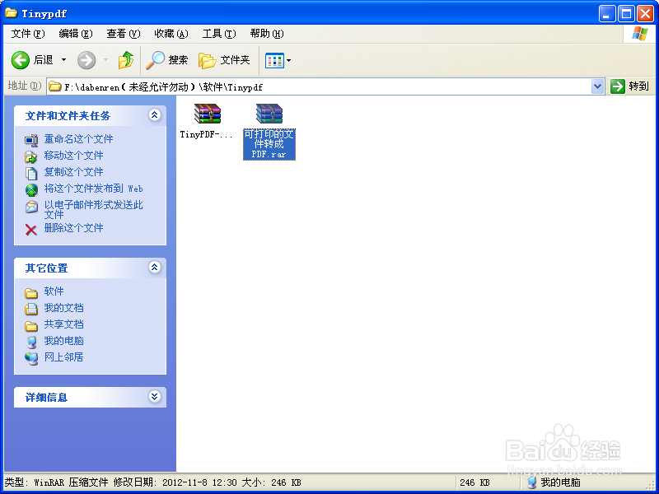Toggle the Folders (文件夹) pane button
659x494 pixels.
[224, 60]
